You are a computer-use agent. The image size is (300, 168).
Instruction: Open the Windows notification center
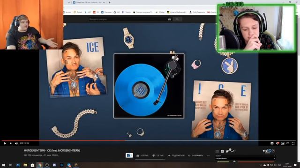click(295, 165)
